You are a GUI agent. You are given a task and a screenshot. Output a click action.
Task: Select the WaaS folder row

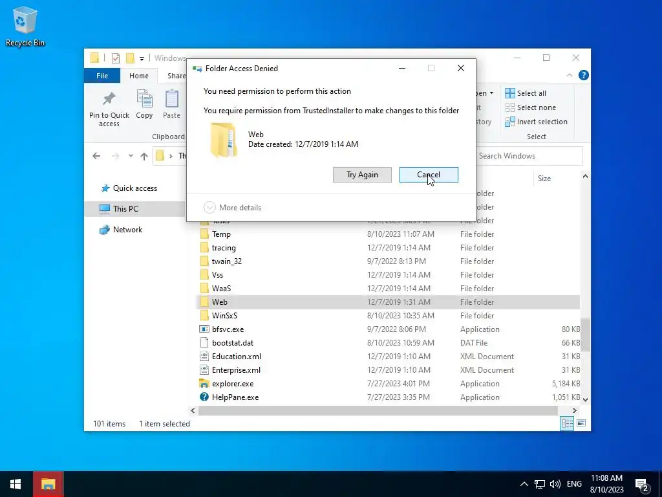click(389, 288)
